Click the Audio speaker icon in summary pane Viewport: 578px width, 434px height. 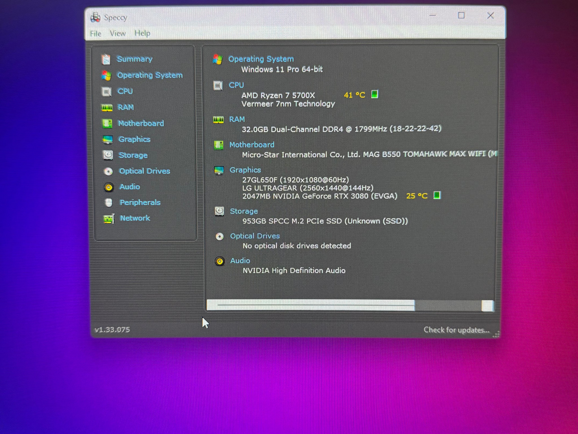click(220, 261)
